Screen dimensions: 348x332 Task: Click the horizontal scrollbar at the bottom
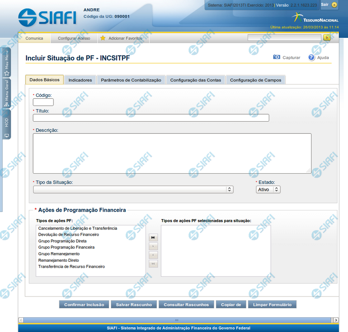pos(177,320)
